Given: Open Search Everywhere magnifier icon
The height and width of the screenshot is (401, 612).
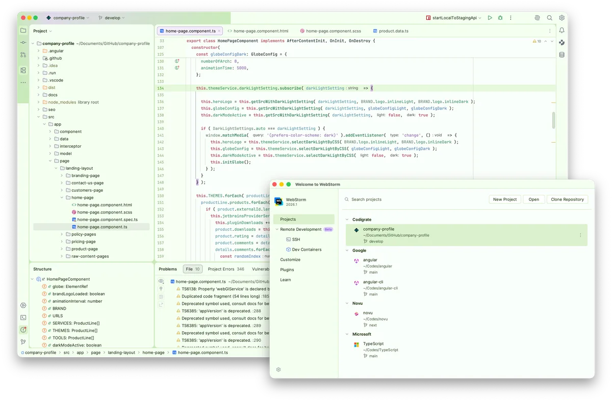Looking at the screenshot, I should point(549,18).
